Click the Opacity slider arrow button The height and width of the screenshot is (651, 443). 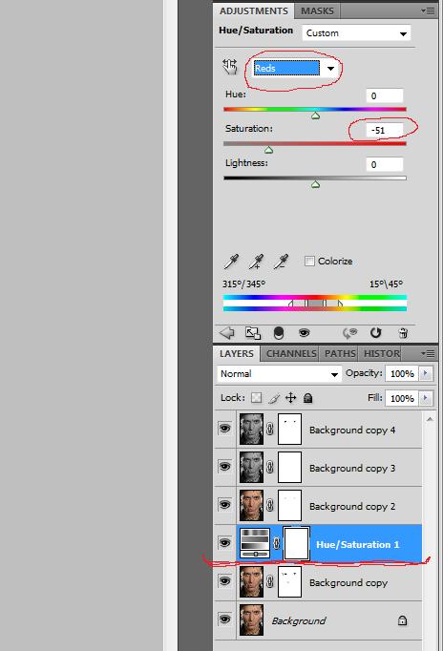pos(426,373)
